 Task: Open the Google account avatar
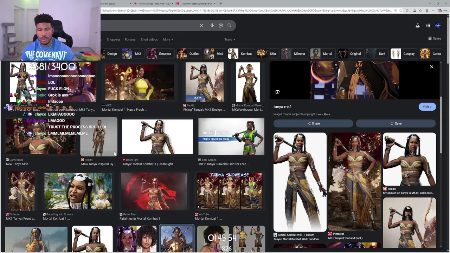point(438,25)
